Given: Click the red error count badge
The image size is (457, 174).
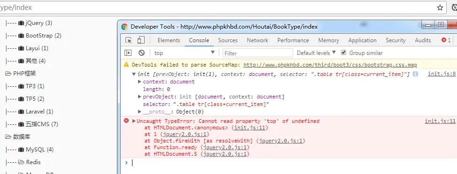Looking at the screenshot, I should tap(446, 40).
